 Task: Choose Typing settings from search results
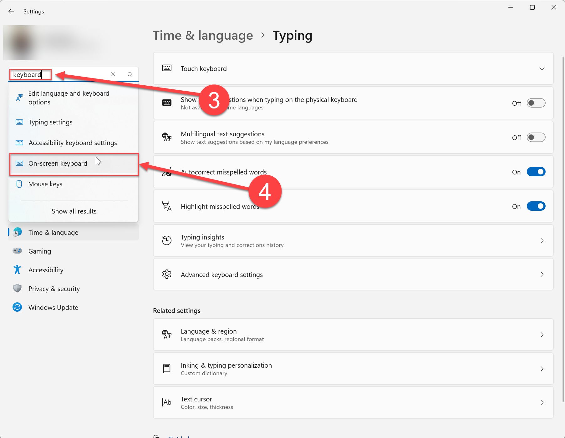(x=50, y=122)
